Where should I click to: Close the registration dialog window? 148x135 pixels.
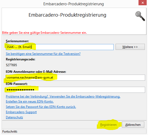pos(142,3)
